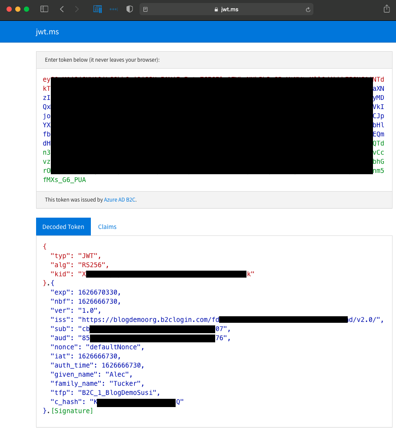Image resolution: width=396 pixels, height=434 pixels.
Task: Click the "tfp": "B2C_1_BlogDemoSusi" line
Action: (x=105, y=393)
